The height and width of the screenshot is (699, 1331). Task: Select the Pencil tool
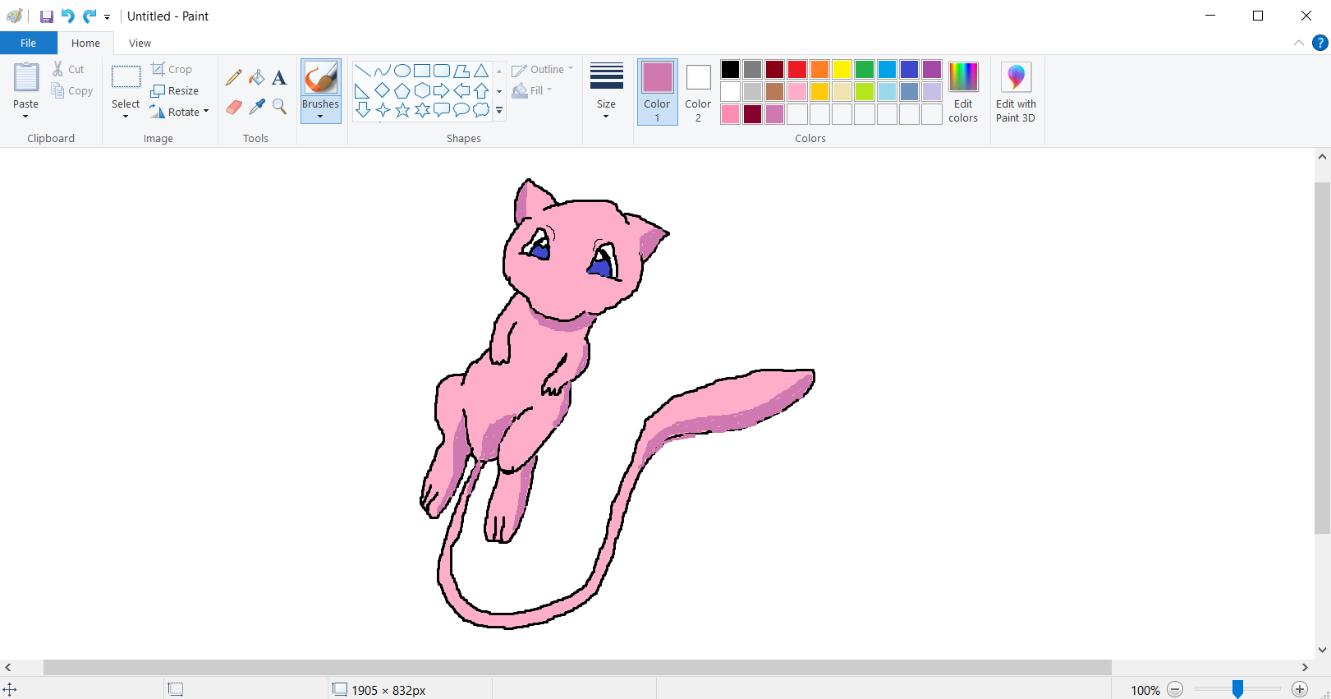(x=234, y=77)
